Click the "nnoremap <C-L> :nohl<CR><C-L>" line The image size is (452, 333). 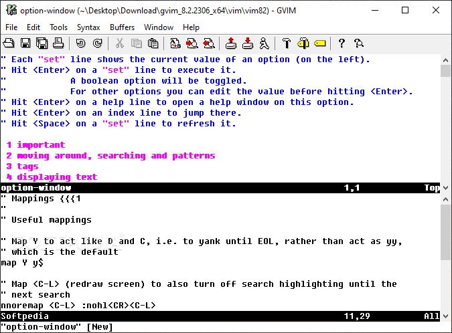click(x=78, y=306)
